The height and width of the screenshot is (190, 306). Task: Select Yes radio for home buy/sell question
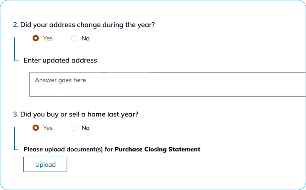coord(36,128)
